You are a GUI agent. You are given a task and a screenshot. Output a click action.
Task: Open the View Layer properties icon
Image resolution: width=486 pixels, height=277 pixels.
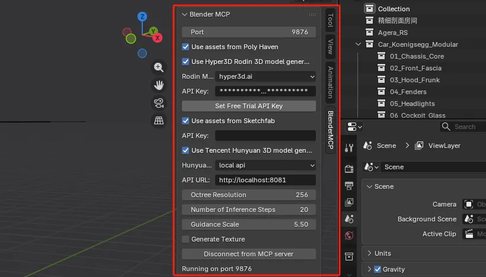coord(349,202)
